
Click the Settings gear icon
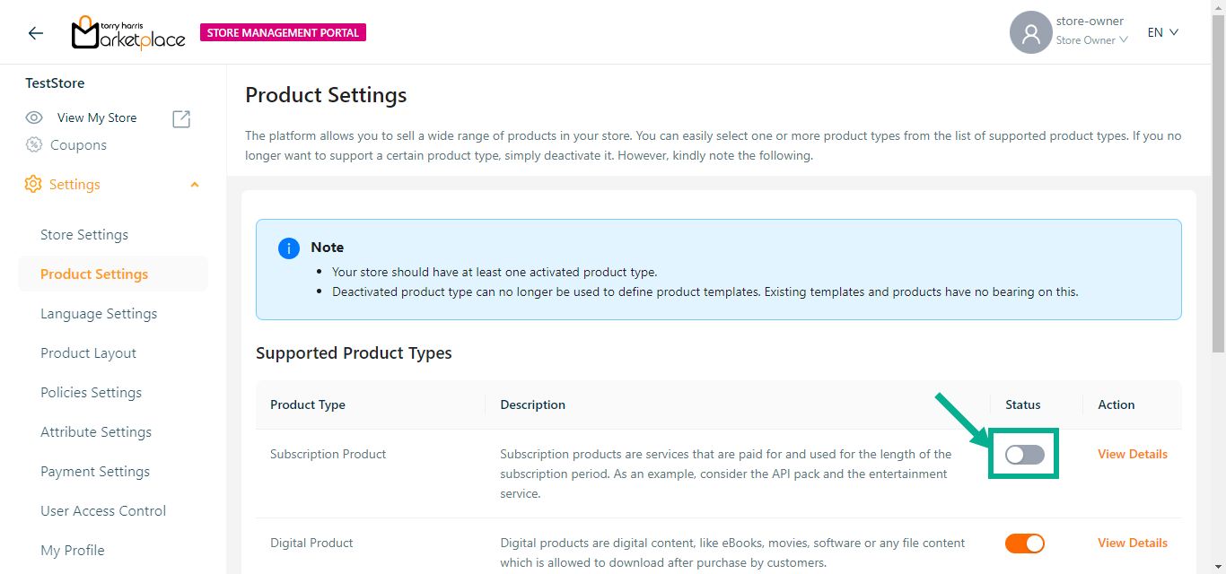point(33,184)
